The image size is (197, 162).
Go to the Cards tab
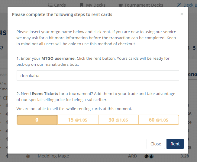[60, 5]
